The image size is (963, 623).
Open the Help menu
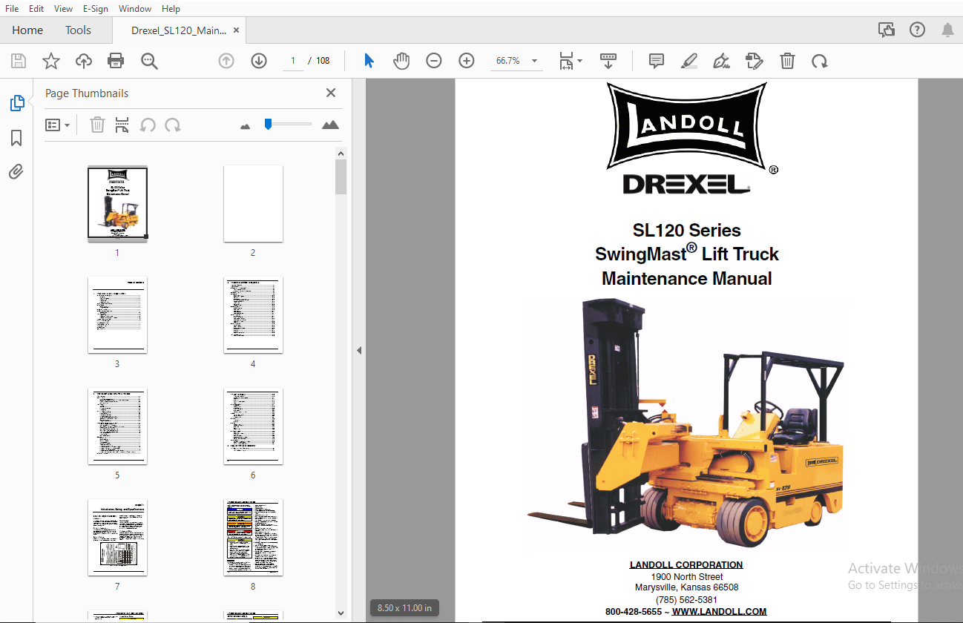pyautogui.click(x=171, y=9)
